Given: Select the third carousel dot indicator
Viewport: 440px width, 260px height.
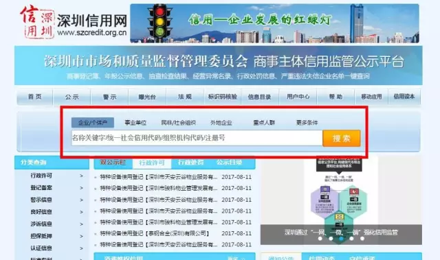Looking at the screenshot, I should click(341, 239).
